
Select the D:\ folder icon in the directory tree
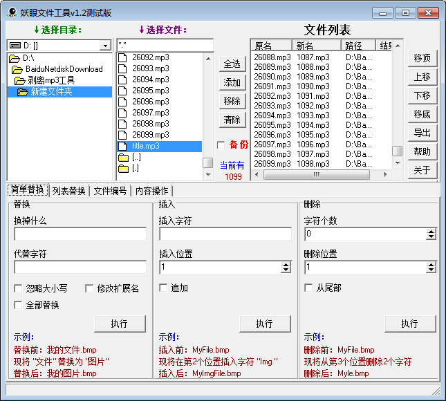(x=14, y=59)
